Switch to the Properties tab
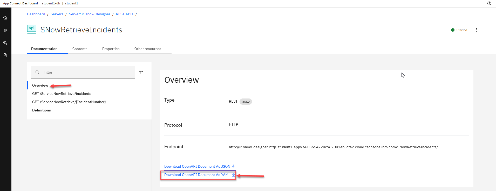The height and width of the screenshot is (191, 496). click(x=111, y=49)
